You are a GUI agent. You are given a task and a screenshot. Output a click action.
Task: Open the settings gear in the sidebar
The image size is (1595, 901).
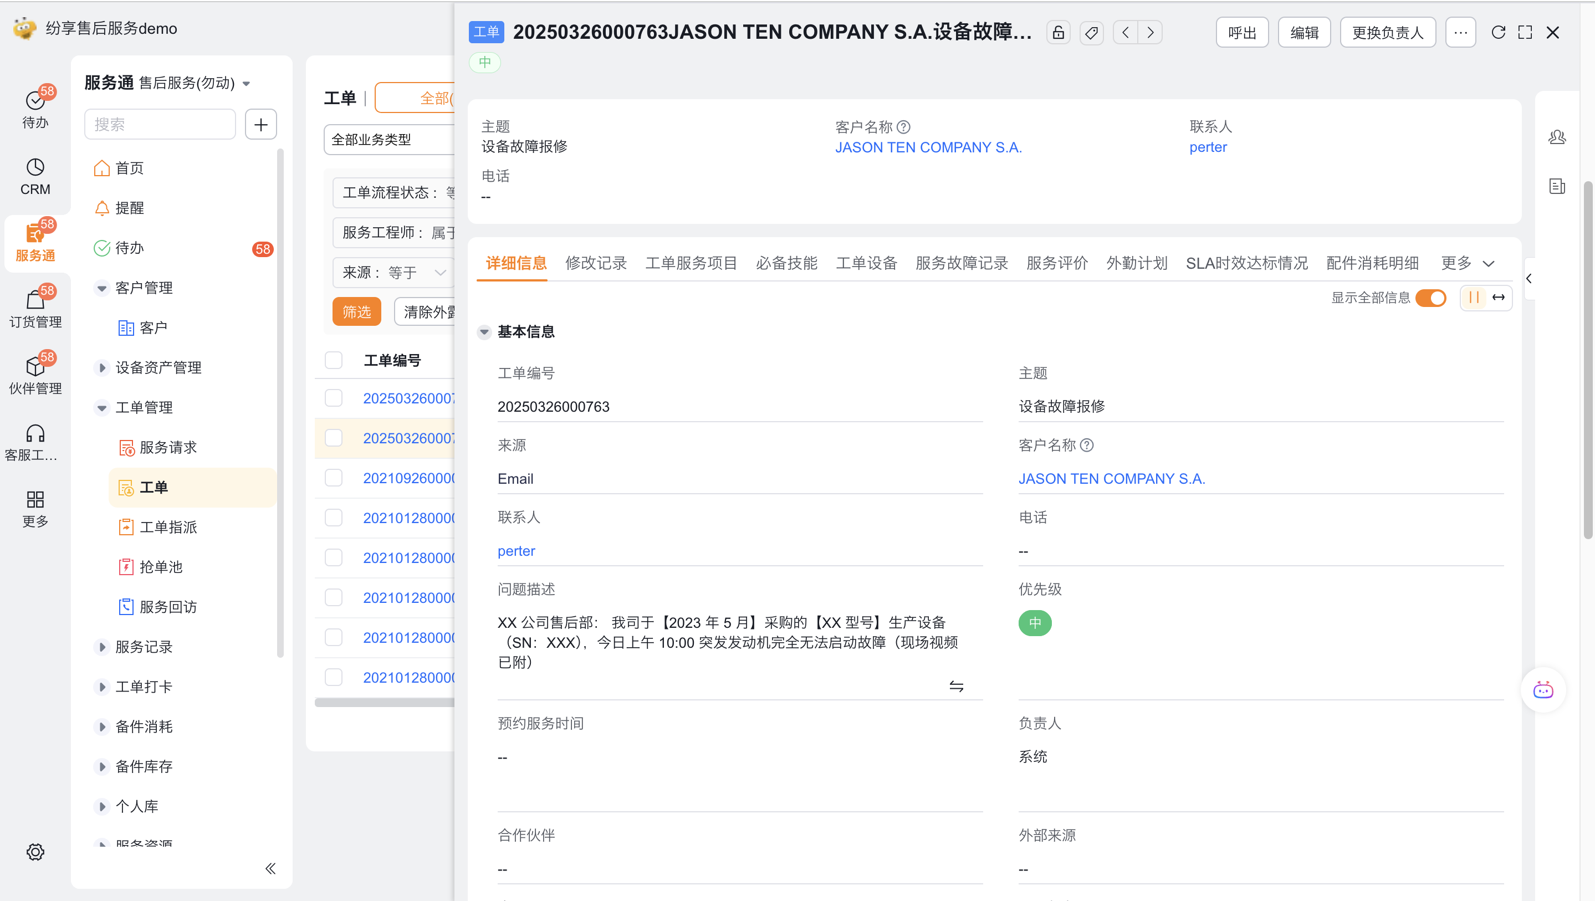point(35,852)
